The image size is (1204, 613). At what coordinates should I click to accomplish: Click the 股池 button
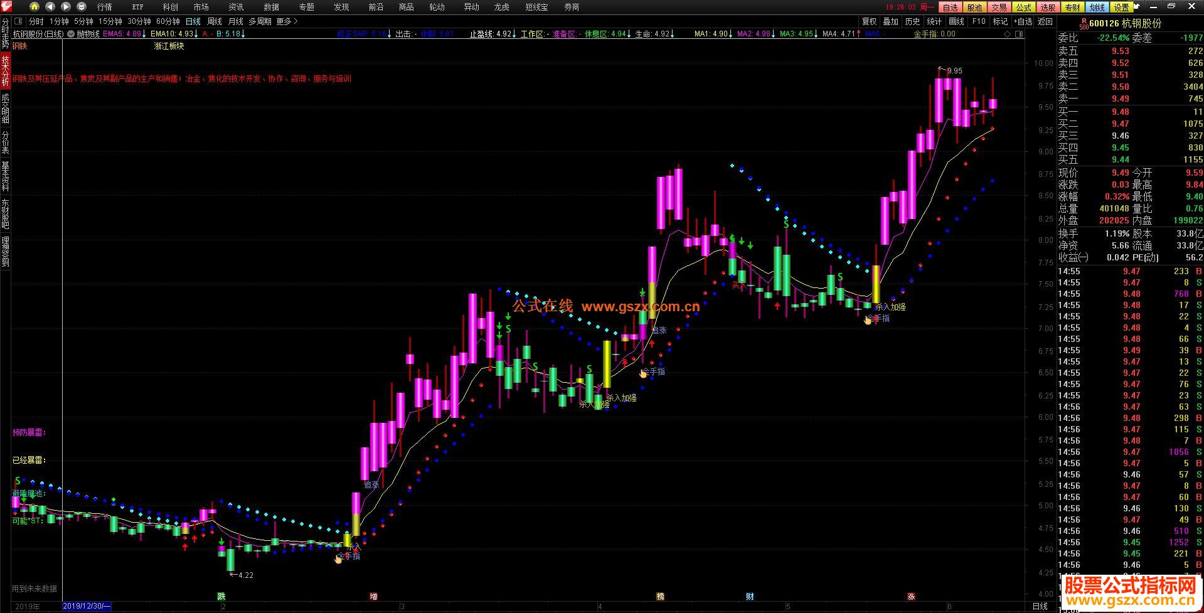[x=974, y=7]
